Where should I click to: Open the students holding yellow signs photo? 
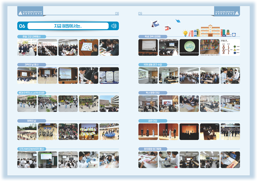[x=88, y=131]
